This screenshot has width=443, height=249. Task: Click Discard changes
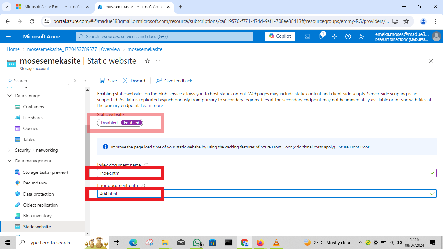click(x=134, y=81)
